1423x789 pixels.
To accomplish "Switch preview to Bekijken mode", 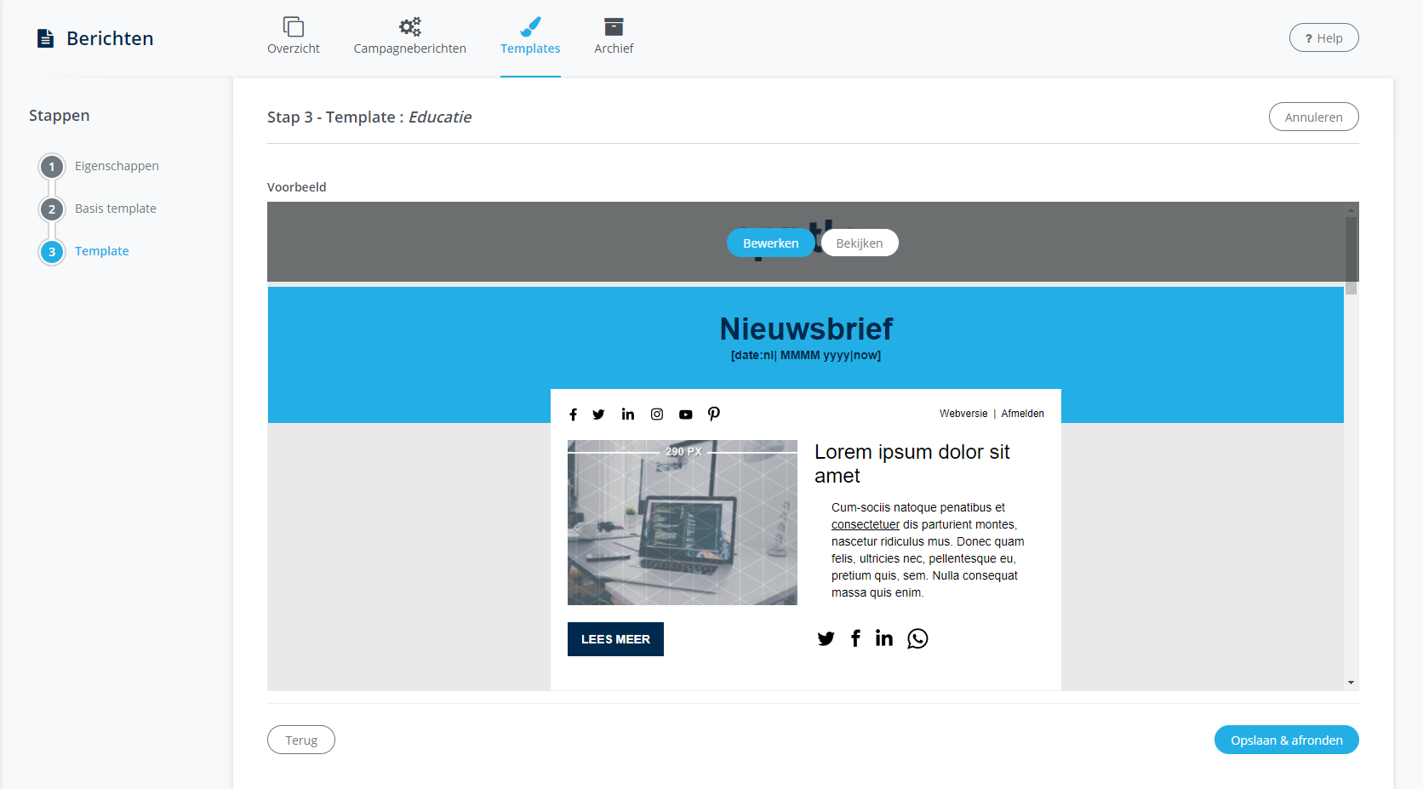I will tap(860, 243).
